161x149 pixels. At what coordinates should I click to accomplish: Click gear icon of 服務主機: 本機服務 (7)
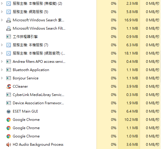pos(9,45)
